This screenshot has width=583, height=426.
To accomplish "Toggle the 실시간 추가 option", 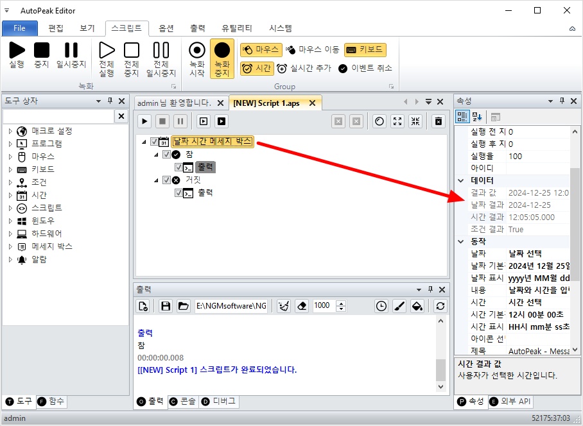I will pyautogui.click(x=304, y=69).
